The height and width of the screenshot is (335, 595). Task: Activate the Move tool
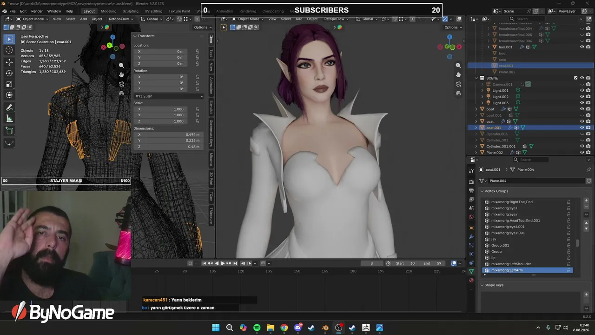[x=9, y=62]
